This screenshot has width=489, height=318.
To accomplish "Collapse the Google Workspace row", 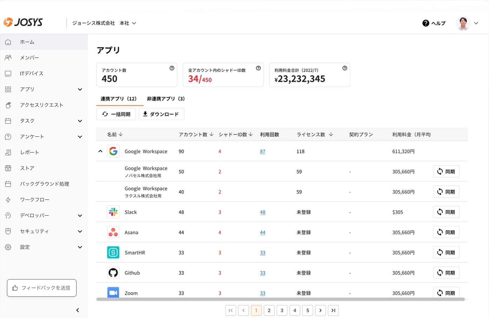I will point(100,151).
